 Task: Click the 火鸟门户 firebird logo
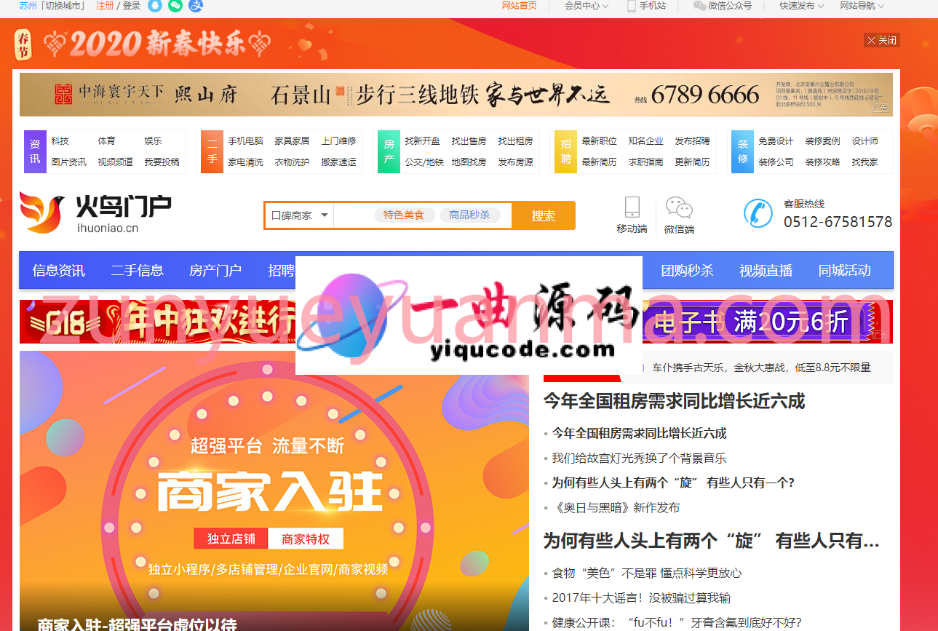click(95, 213)
